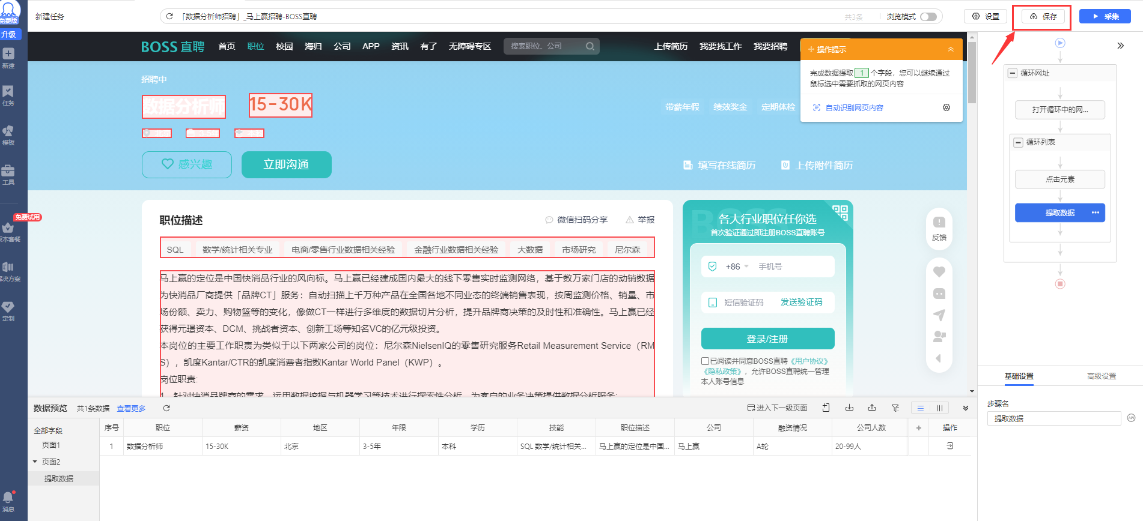Open 新建 new task in left sidebar

(8, 58)
